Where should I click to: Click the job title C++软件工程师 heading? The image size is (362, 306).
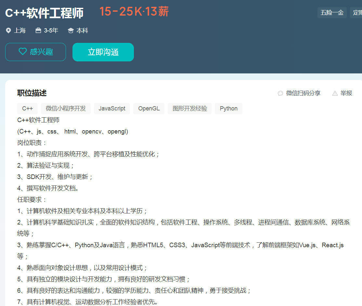point(44,13)
